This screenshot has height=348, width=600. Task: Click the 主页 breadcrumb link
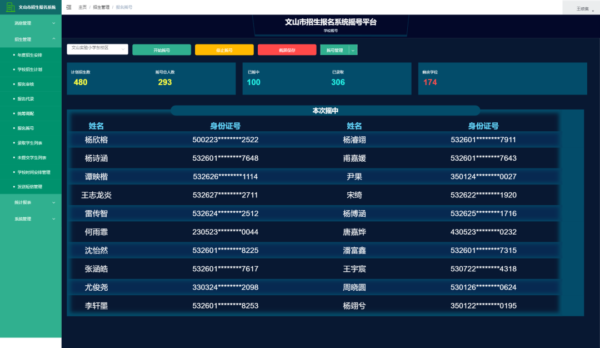82,7
